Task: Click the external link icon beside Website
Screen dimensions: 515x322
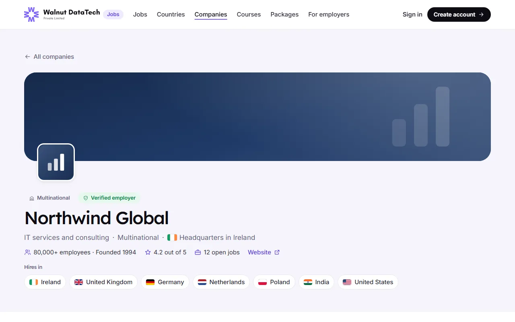Action: (277, 252)
